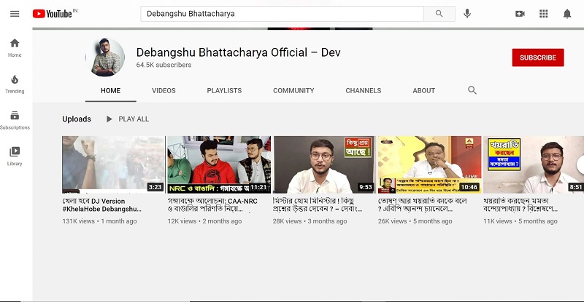Click the next arrow on uploads carousel
The width and height of the screenshot is (584, 302).
[580, 165]
